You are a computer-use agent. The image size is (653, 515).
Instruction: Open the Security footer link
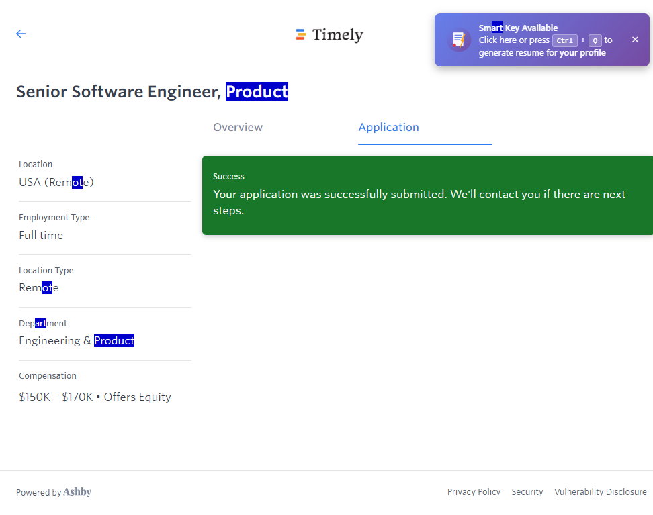tap(527, 492)
